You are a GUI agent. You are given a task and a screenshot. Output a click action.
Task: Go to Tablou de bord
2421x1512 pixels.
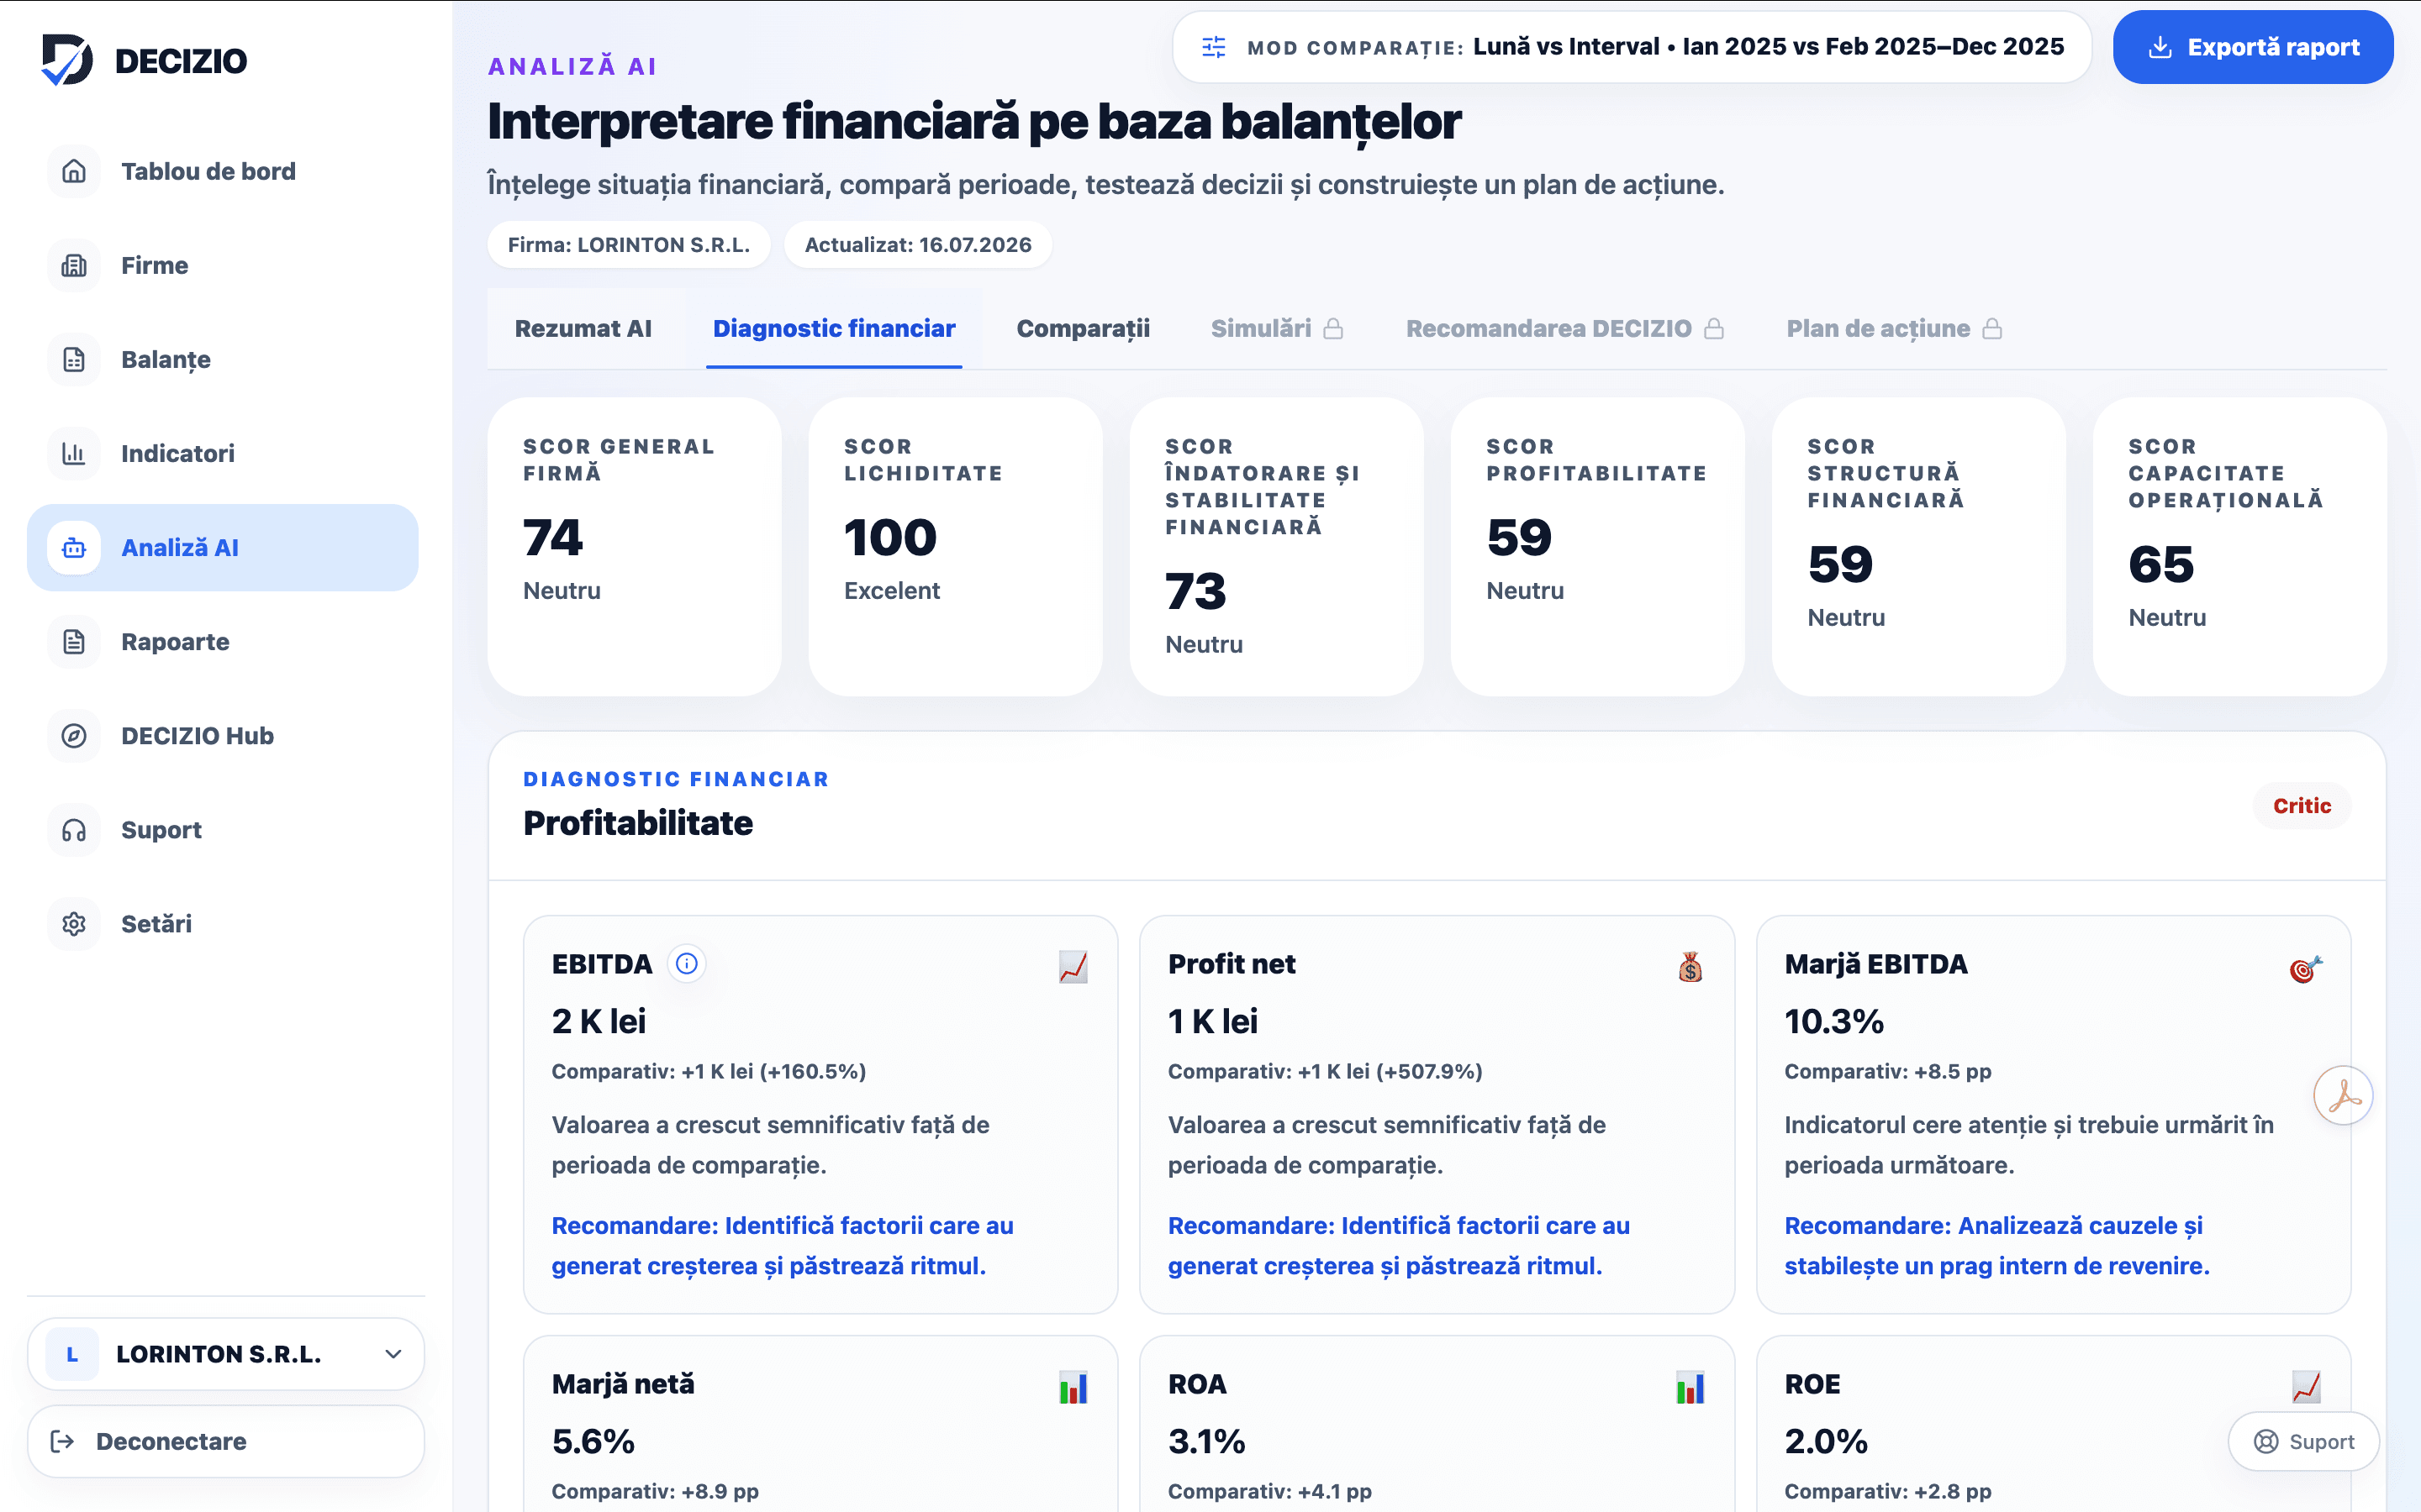click(222, 171)
